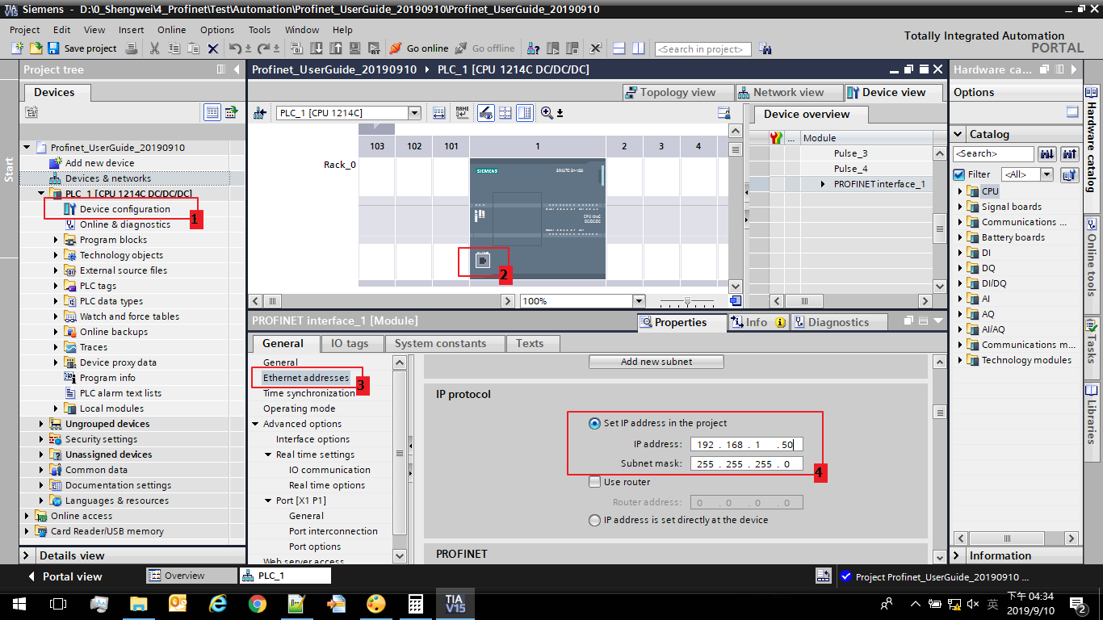Click the Show module labels icon

tap(462, 113)
